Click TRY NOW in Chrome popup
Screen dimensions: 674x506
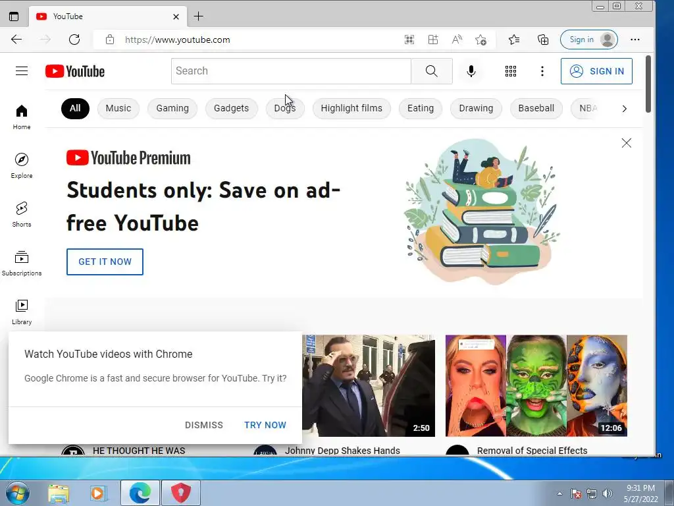(265, 425)
